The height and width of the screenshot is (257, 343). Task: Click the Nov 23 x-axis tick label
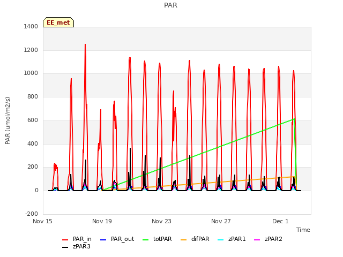(x=161, y=221)
